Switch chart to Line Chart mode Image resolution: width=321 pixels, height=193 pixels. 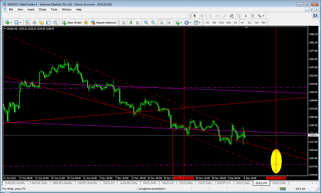138,23
